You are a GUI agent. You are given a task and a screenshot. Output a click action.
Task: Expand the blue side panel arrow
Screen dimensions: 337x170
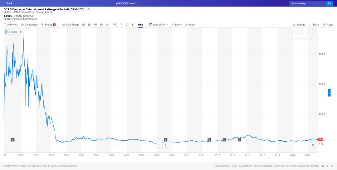(x=329, y=93)
